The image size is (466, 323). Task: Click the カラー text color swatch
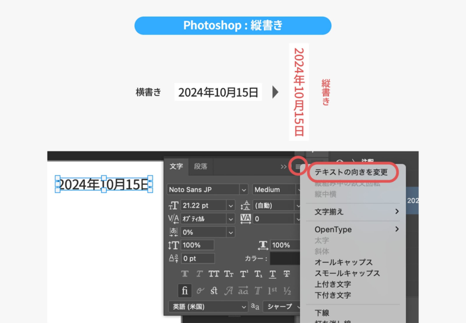(x=285, y=259)
